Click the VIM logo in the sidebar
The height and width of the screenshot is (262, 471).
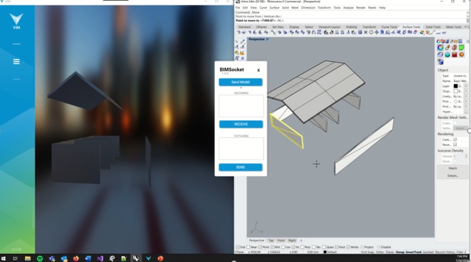[x=16, y=21]
